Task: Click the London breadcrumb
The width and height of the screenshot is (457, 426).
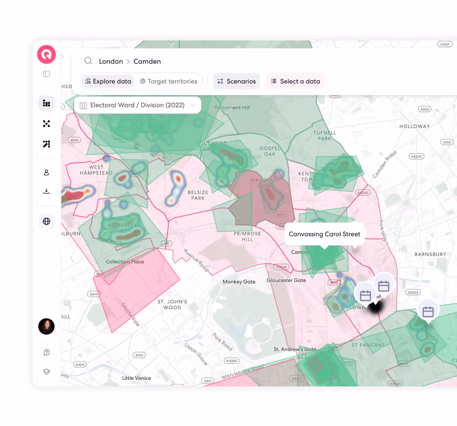Action: pyautogui.click(x=111, y=62)
